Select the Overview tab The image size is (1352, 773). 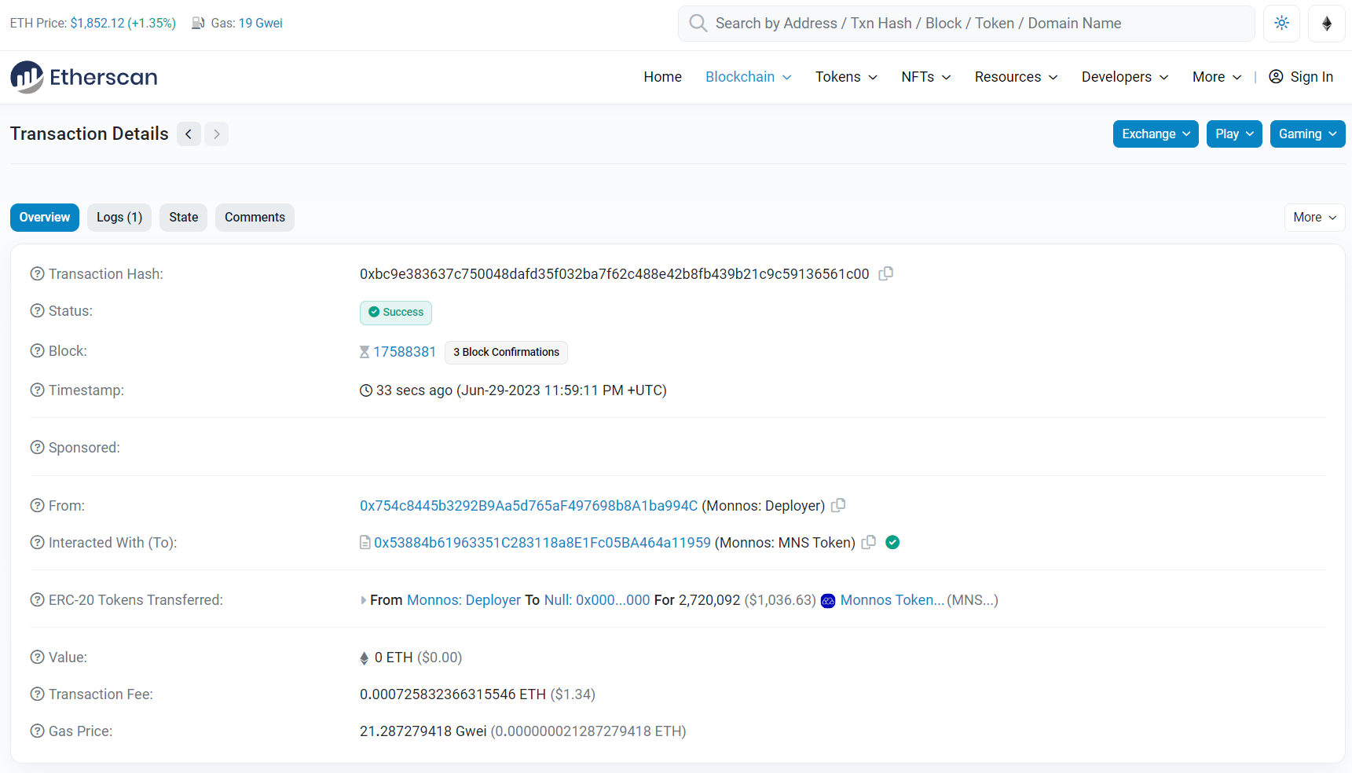45,217
